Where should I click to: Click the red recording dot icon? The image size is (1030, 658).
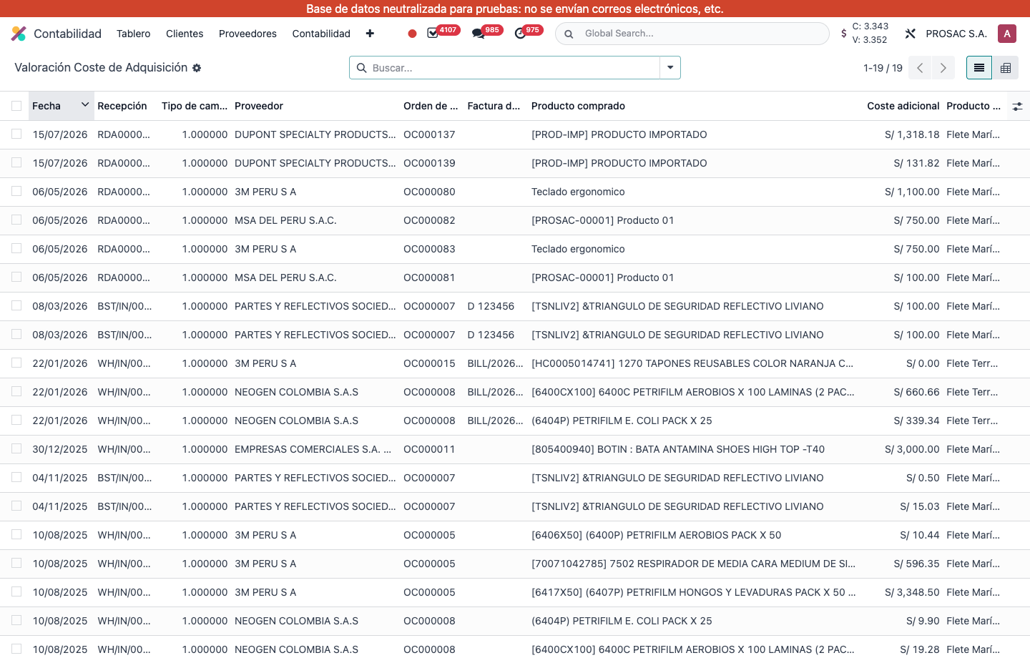click(412, 34)
